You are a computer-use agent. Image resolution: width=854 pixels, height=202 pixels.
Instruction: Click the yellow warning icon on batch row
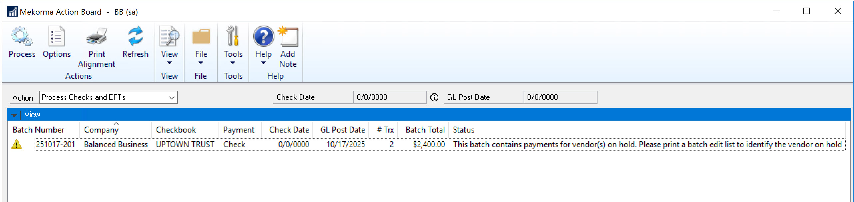[x=17, y=145]
